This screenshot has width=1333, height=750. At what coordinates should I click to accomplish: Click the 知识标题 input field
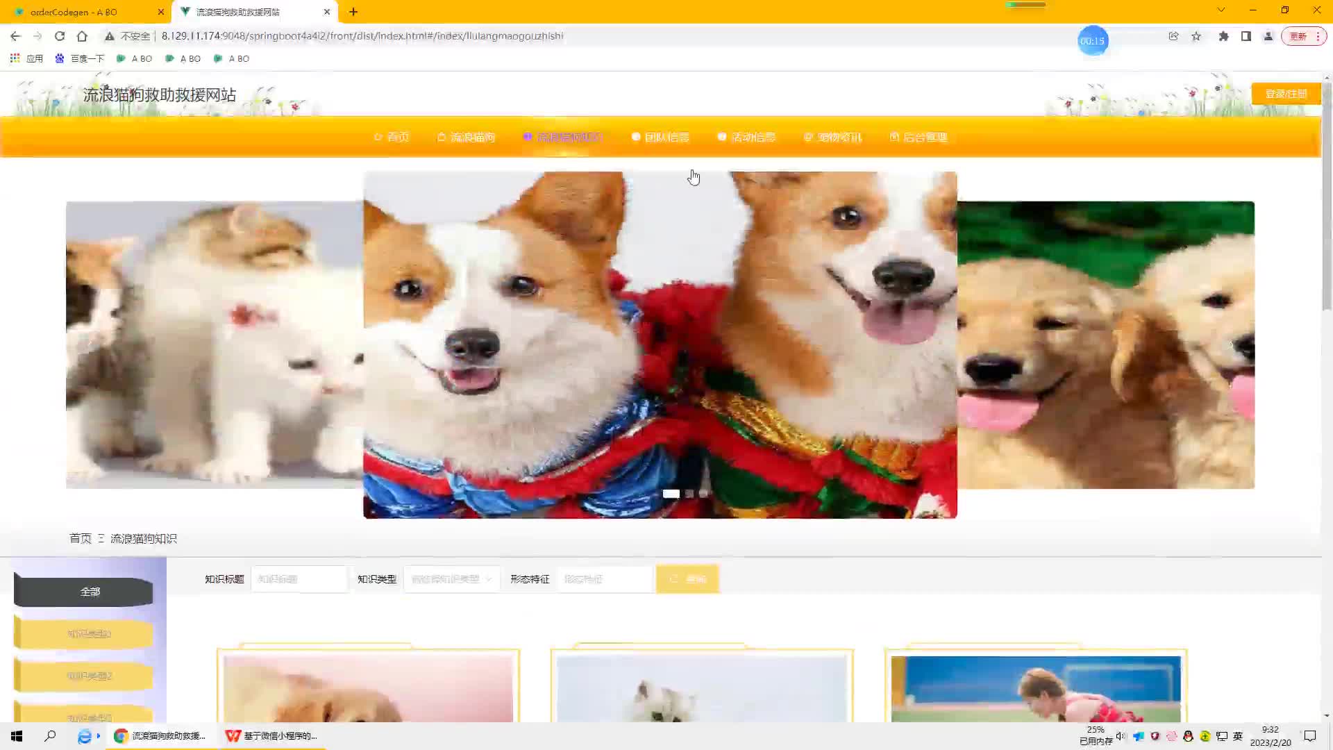click(299, 579)
